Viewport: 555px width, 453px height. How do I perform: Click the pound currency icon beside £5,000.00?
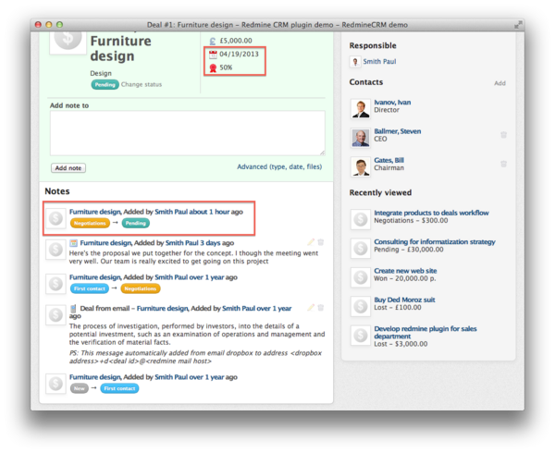click(x=214, y=40)
